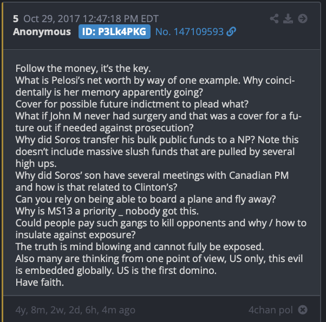Click the line about MS13 being a priority
This screenshot has width=326, height=322.
coord(107,211)
